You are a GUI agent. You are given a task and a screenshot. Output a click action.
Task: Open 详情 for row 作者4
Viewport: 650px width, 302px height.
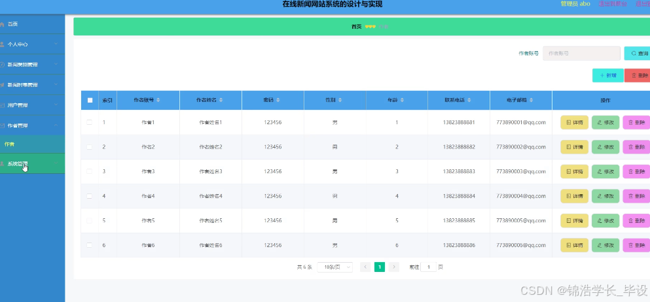point(574,196)
